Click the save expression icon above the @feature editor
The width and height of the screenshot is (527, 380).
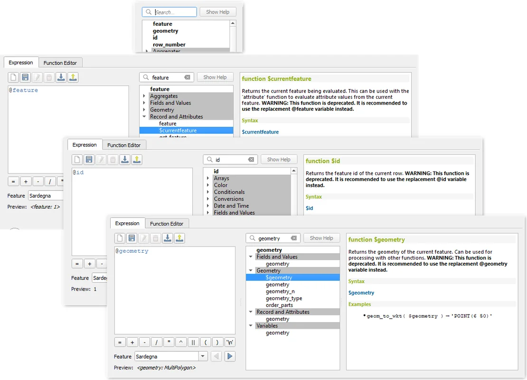[25, 77]
